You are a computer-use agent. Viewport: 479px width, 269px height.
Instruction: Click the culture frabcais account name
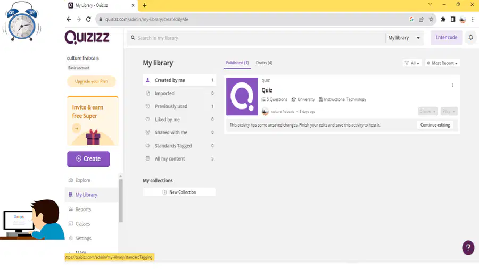coord(83,58)
